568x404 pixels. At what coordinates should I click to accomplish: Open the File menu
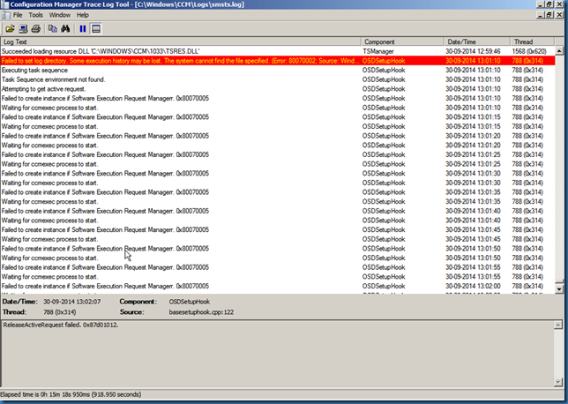click(18, 15)
